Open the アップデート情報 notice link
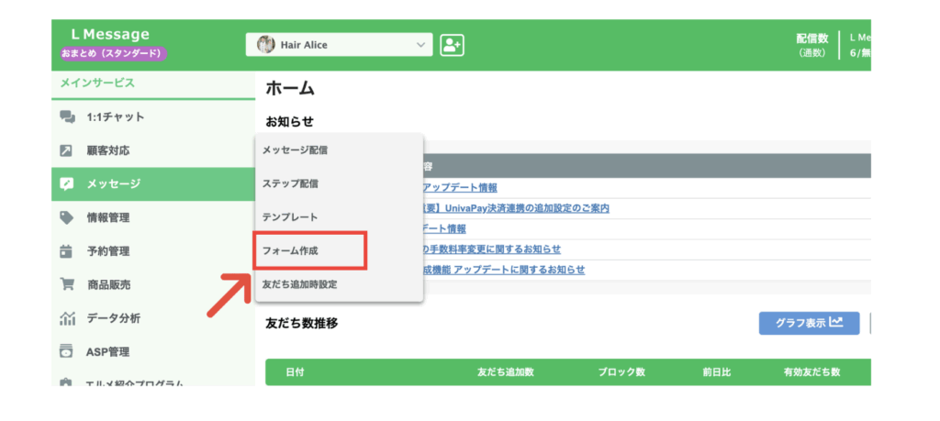940x421 pixels. 460,188
